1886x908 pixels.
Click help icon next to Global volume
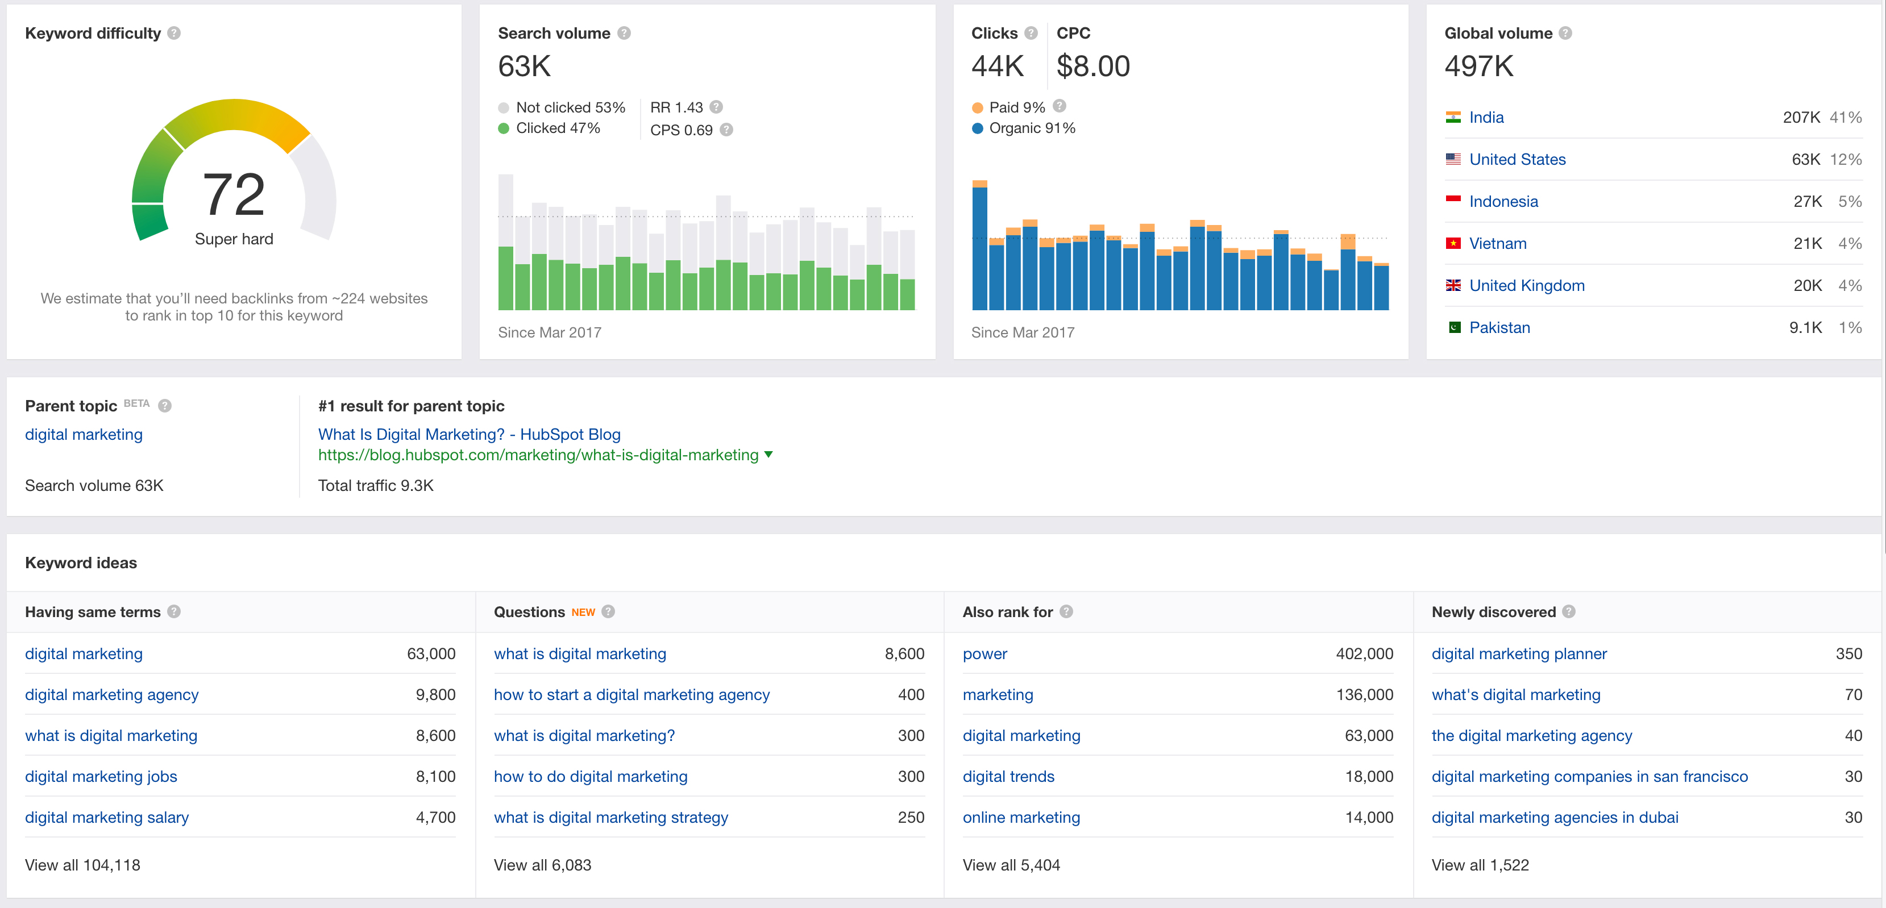(x=1565, y=33)
